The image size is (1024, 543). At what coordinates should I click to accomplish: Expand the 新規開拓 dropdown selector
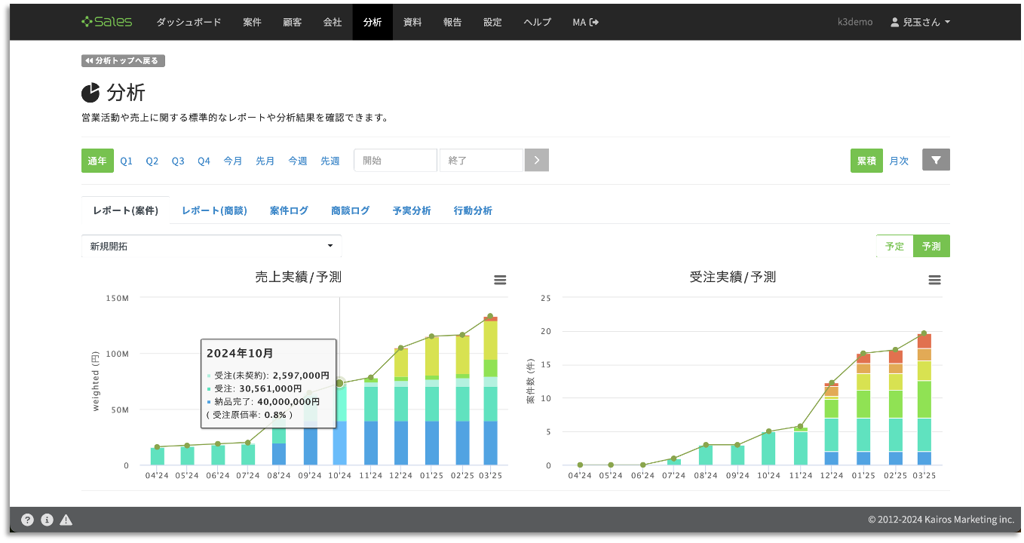point(211,246)
